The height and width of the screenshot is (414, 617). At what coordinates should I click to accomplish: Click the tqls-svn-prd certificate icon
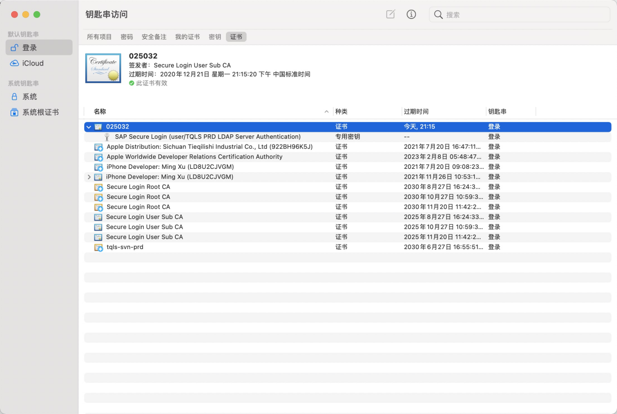point(98,248)
